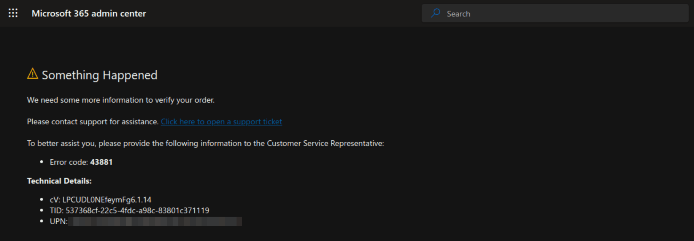Click the Technical Details label
Screen dimensions: 694x241
click(59, 181)
